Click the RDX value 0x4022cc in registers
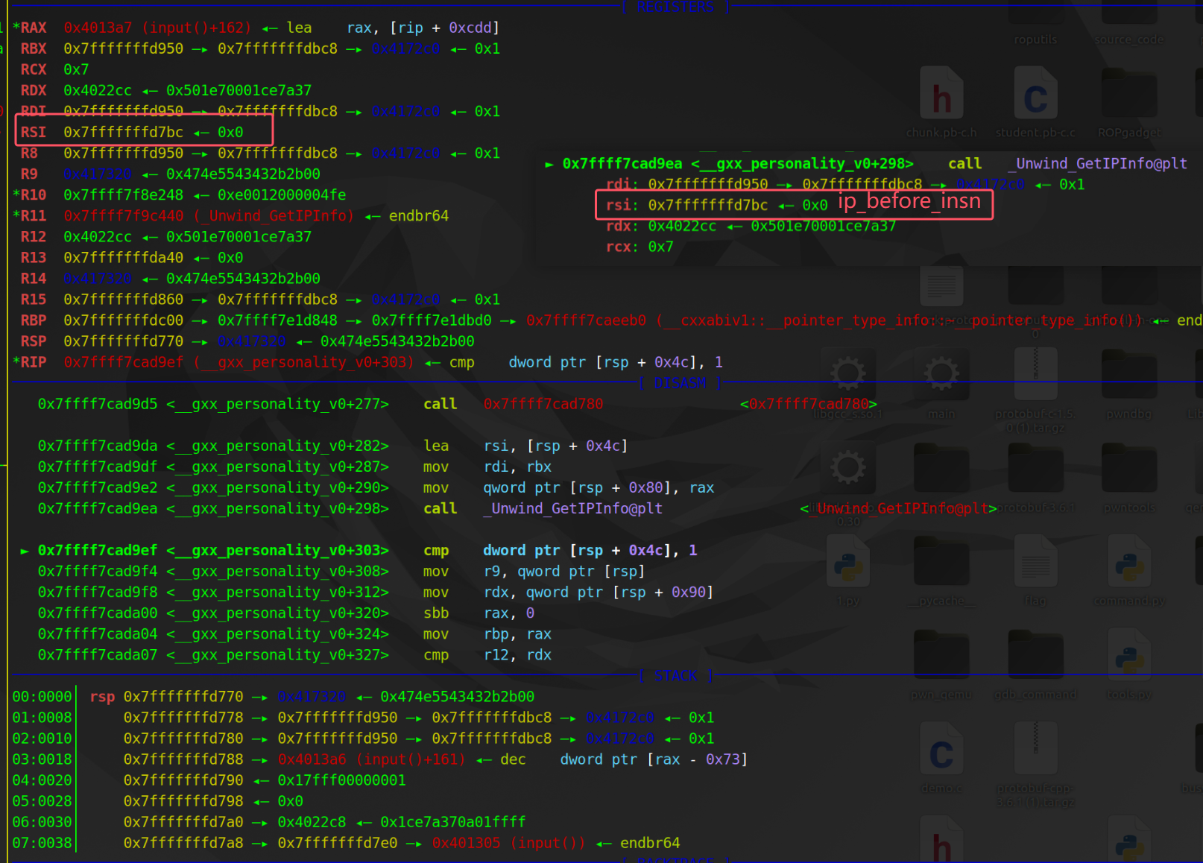This screenshot has height=863, width=1203. coord(98,90)
